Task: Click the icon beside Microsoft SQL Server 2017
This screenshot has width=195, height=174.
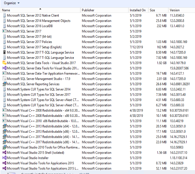Action: (x=4, y=31)
